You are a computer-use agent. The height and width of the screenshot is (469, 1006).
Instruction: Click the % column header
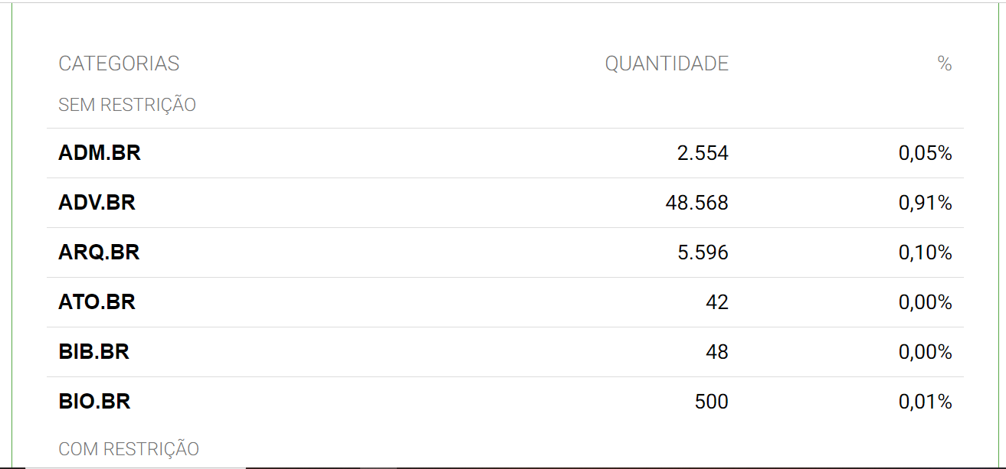[945, 64]
